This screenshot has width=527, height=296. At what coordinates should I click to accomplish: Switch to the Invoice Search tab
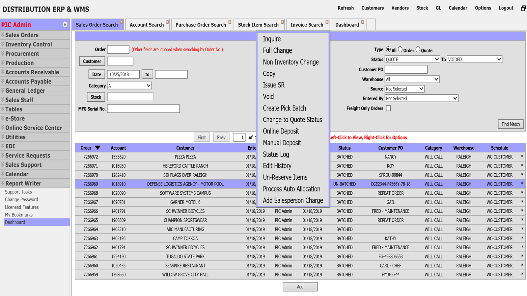coord(307,25)
